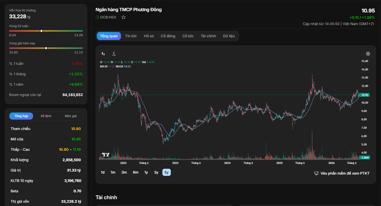Select the Sổ lệnh tab
The height and width of the screenshot is (206, 381).
pos(46,116)
